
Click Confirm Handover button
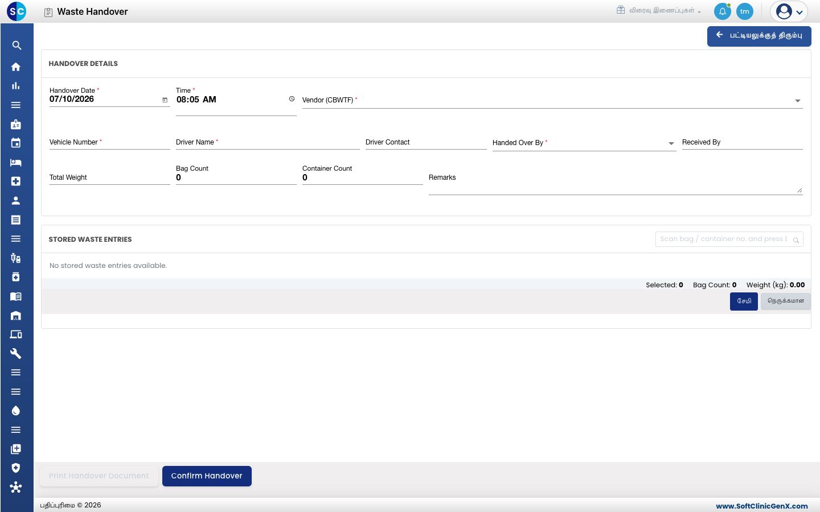click(x=207, y=476)
